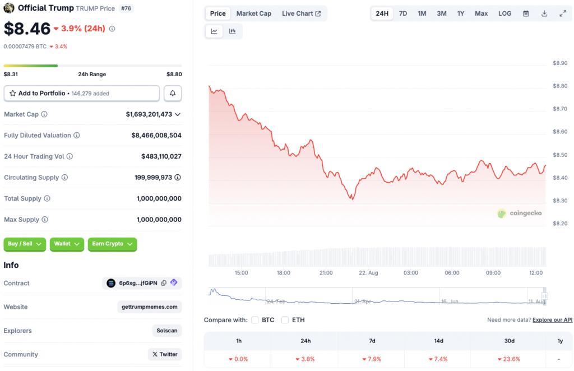Click the price alert bell icon
The width and height of the screenshot is (574, 371).
click(173, 94)
